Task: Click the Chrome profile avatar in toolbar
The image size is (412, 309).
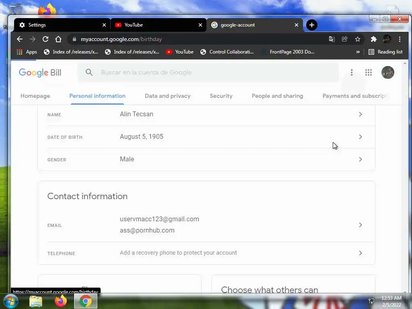Action: coord(387,39)
